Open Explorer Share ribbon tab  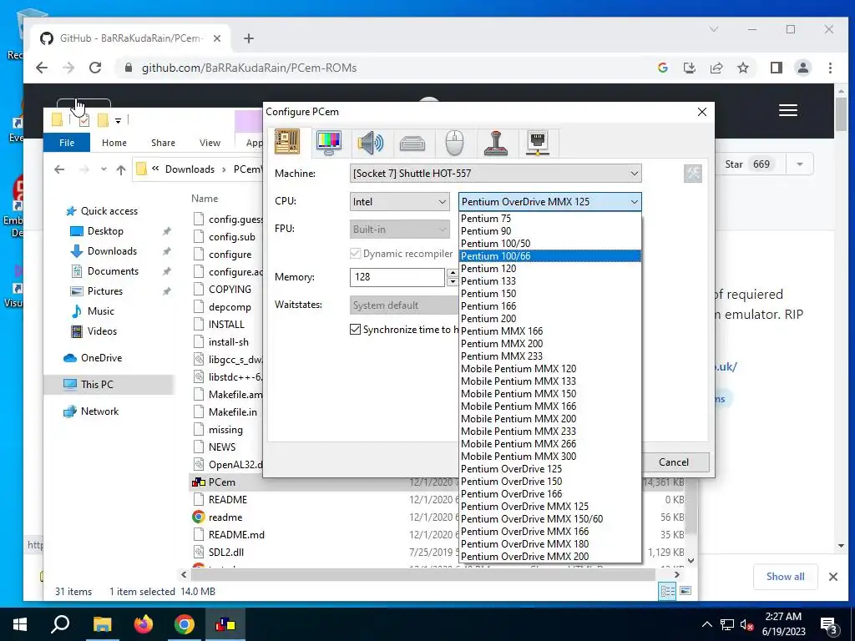(x=163, y=142)
